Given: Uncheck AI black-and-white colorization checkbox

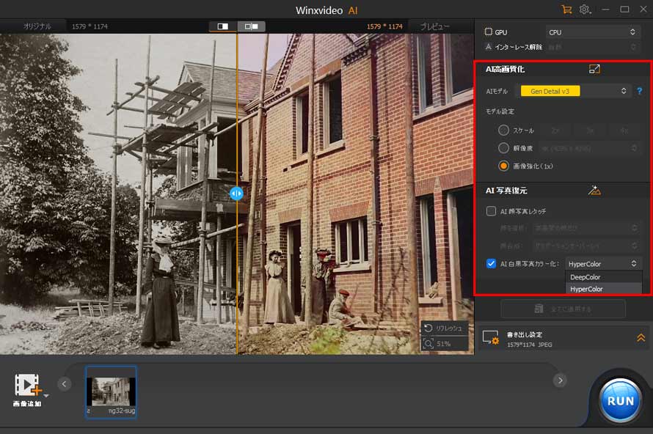Looking at the screenshot, I should (x=492, y=263).
